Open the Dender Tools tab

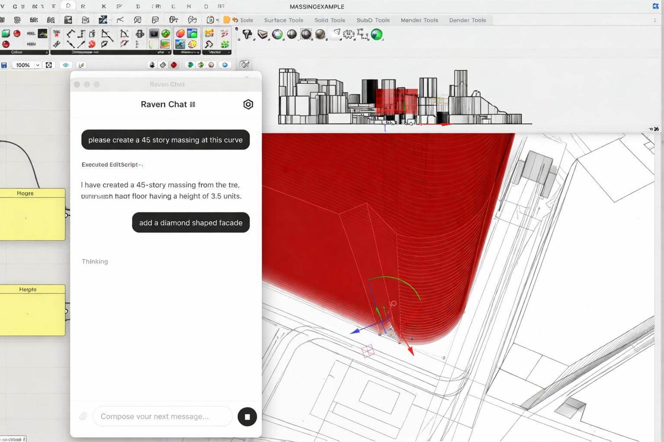click(467, 20)
